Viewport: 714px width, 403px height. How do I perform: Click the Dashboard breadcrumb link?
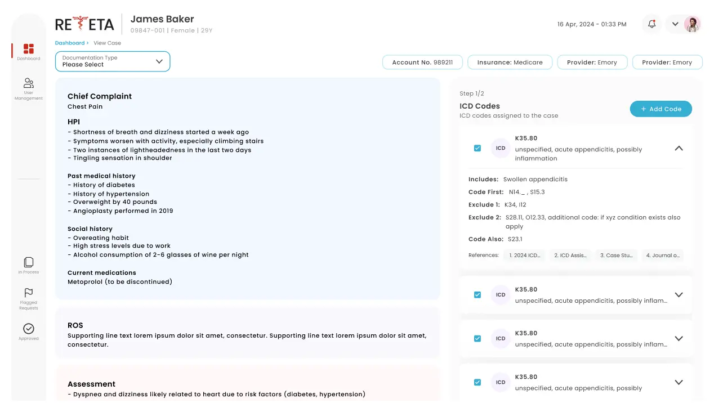coord(70,43)
